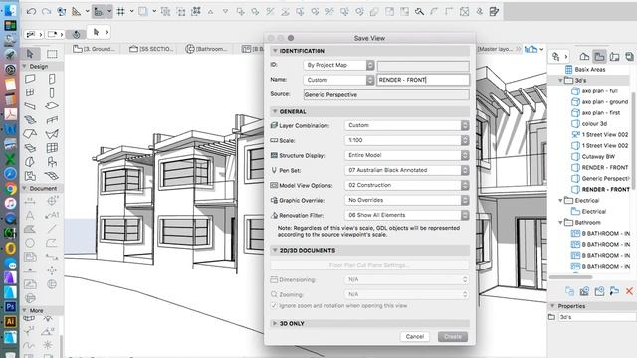Select the Arrow tool in the toolbox
This screenshot has height=358, width=637.
[30, 54]
